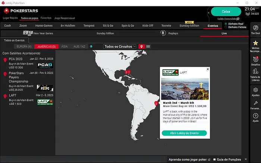The height and width of the screenshot is (163, 261).
Task: Click the PSPC logo thumbnail
Action: pyautogui.click(x=45, y=88)
